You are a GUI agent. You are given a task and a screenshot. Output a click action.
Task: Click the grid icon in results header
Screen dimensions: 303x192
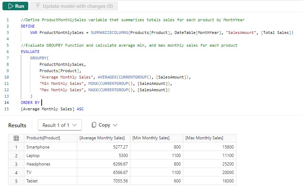pyautogui.click(x=16, y=138)
